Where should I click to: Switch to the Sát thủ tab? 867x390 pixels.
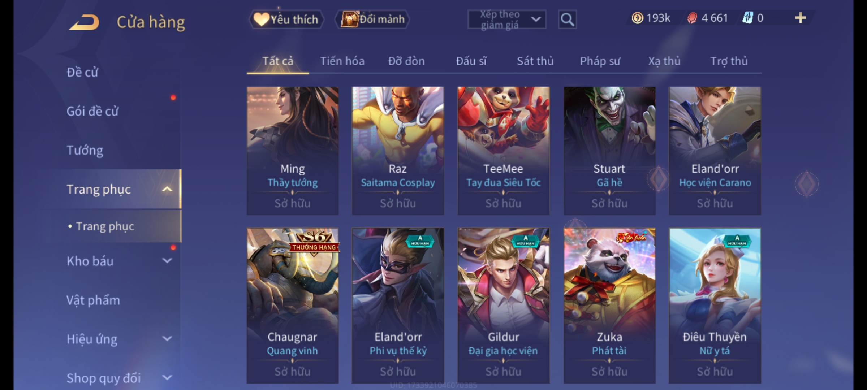[535, 61]
